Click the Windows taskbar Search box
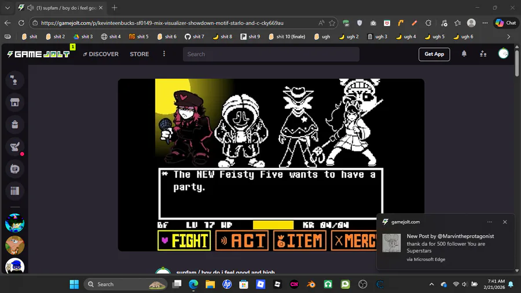The height and width of the screenshot is (293, 521). 125,284
